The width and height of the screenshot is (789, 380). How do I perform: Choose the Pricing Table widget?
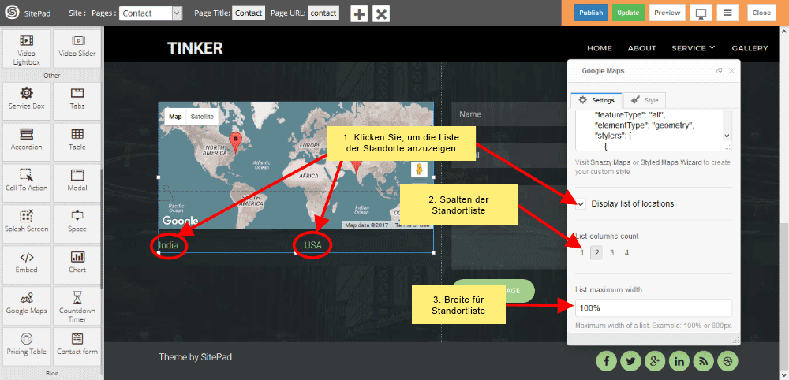(x=26, y=346)
